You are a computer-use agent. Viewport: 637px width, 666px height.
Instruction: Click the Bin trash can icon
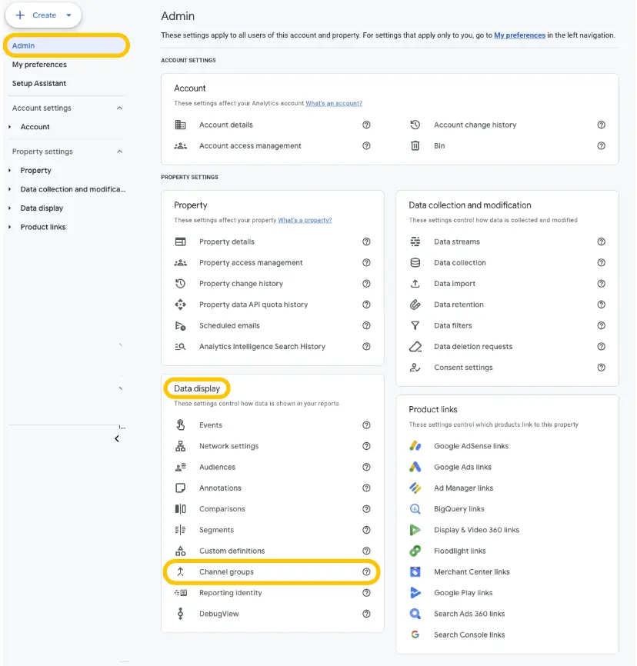[x=415, y=145]
